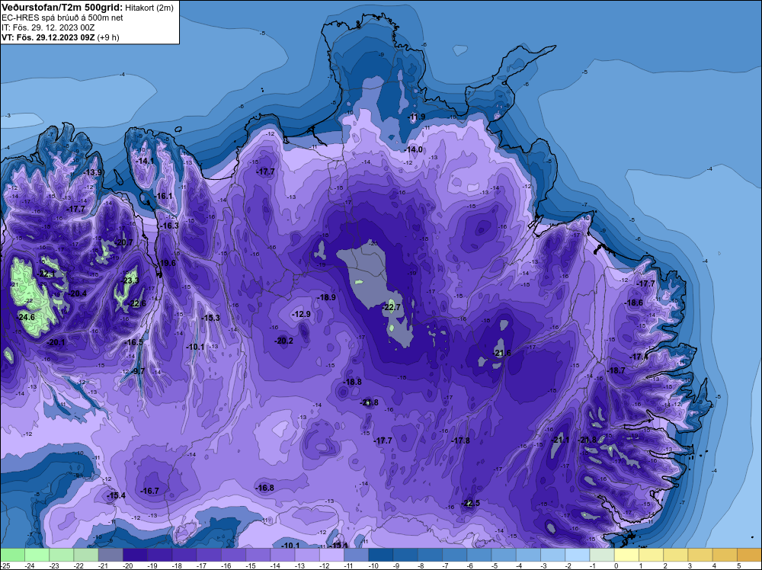Image resolution: width=762 pixels, height=570 pixels.
Task: Click the -15.4 temperature label
Action: (x=116, y=495)
